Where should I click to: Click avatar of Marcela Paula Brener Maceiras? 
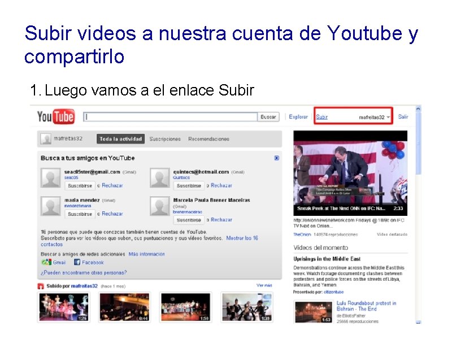click(160, 206)
